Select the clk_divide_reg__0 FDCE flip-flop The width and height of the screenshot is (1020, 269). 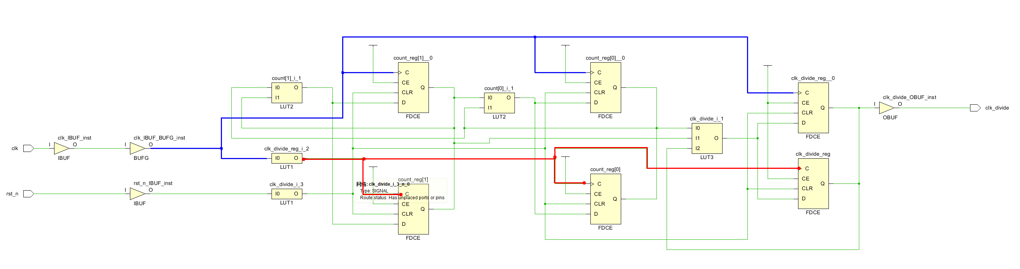point(813,108)
